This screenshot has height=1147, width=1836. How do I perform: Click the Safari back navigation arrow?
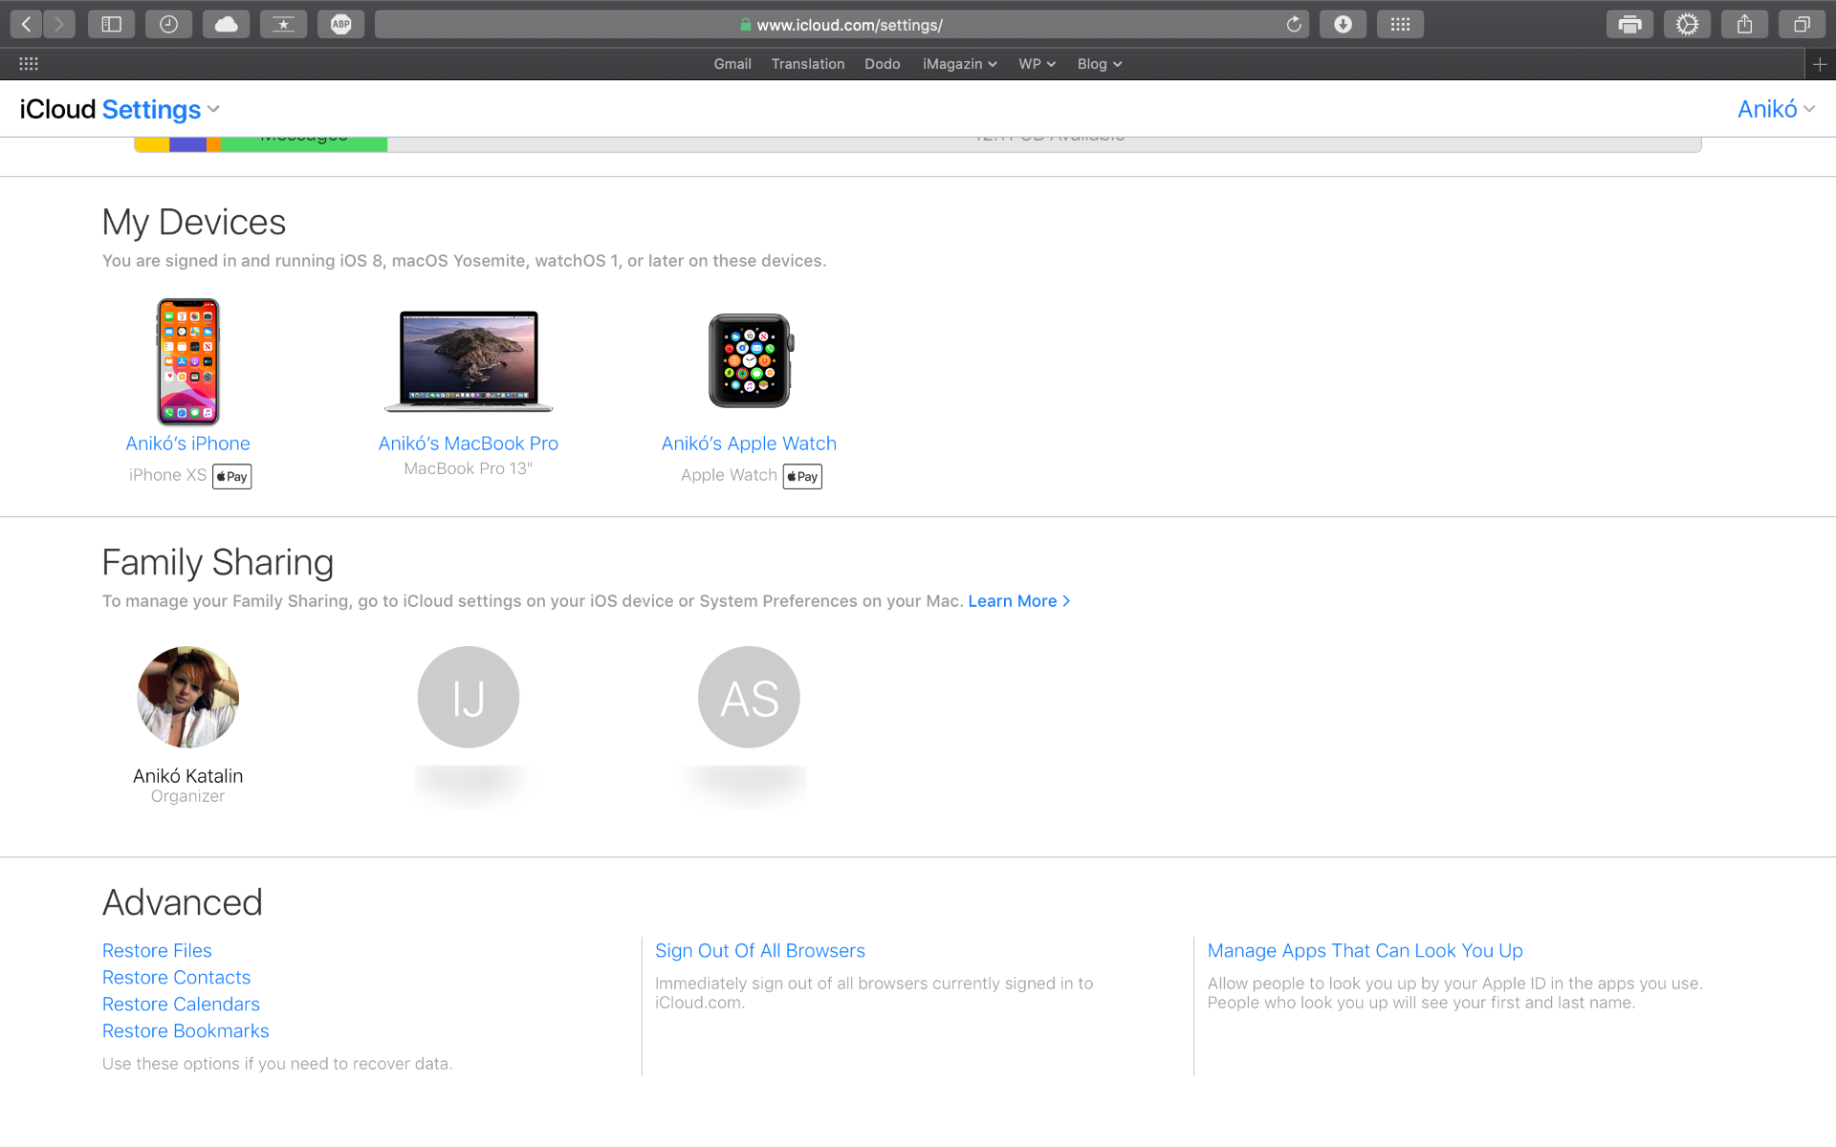[27, 25]
